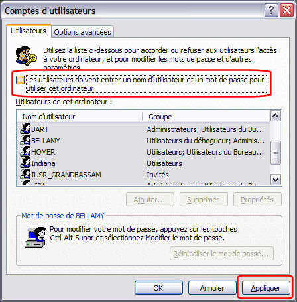Click the list scrollbar up arrow
The image size is (297, 302).
point(276,116)
